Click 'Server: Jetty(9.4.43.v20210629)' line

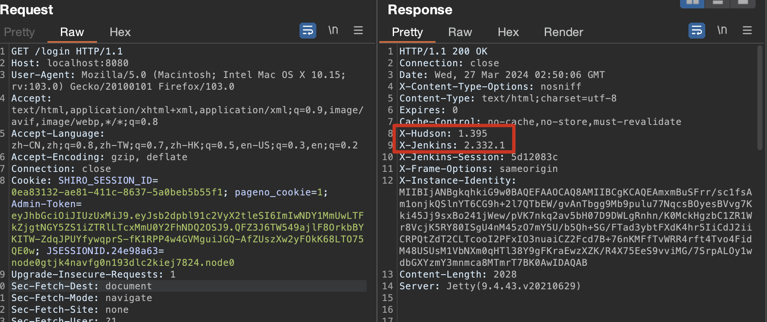pyautogui.click(x=490, y=286)
